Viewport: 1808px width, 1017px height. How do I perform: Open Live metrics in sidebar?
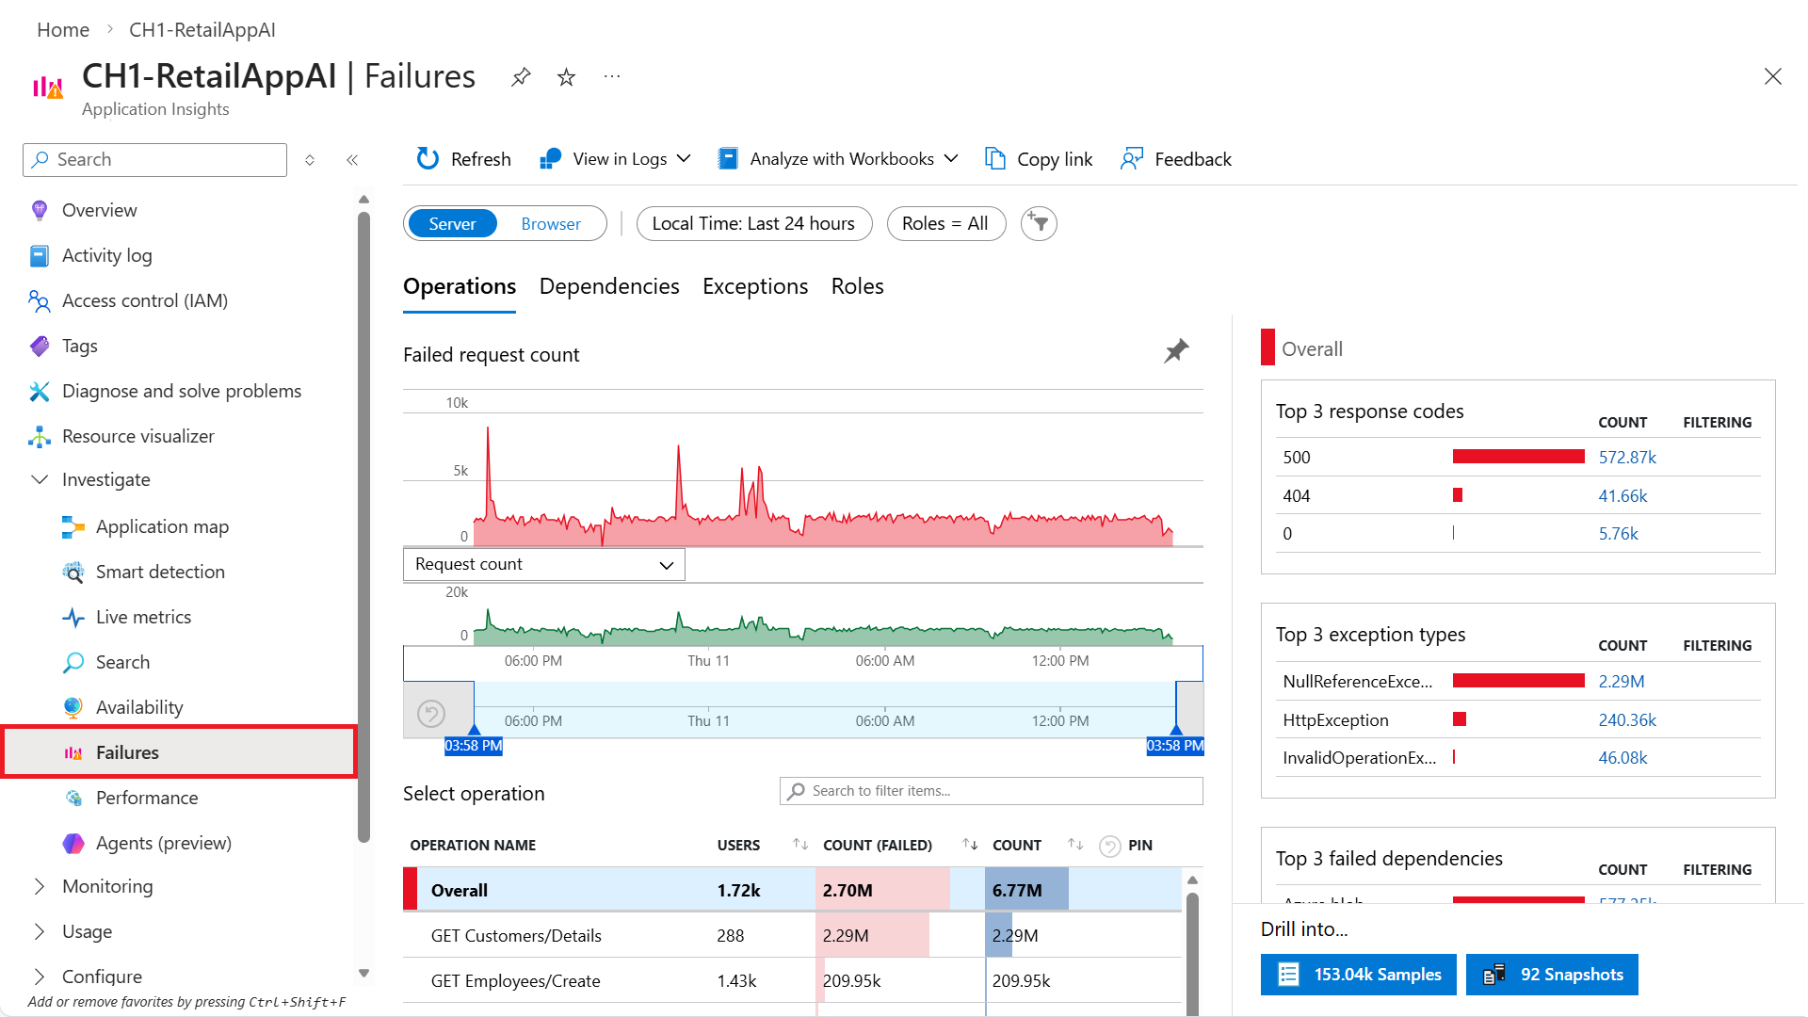[143, 617]
